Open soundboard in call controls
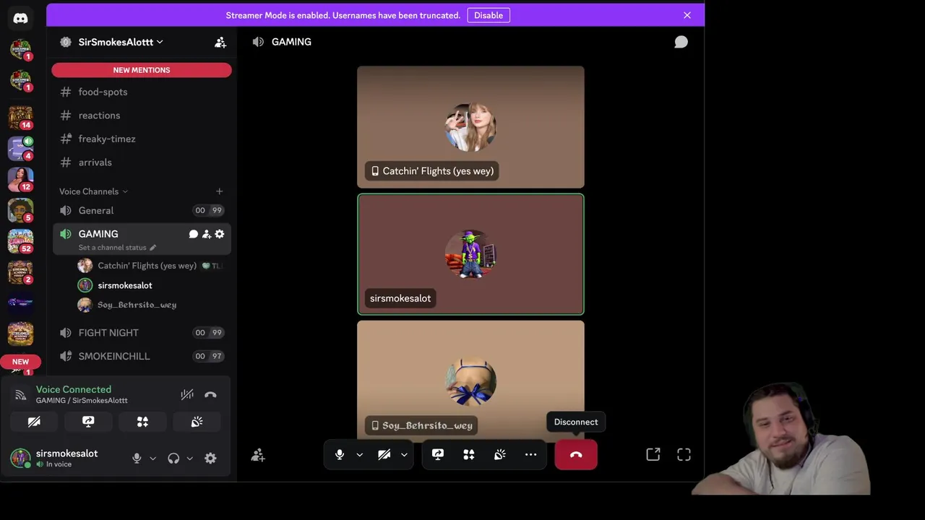 point(500,454)
